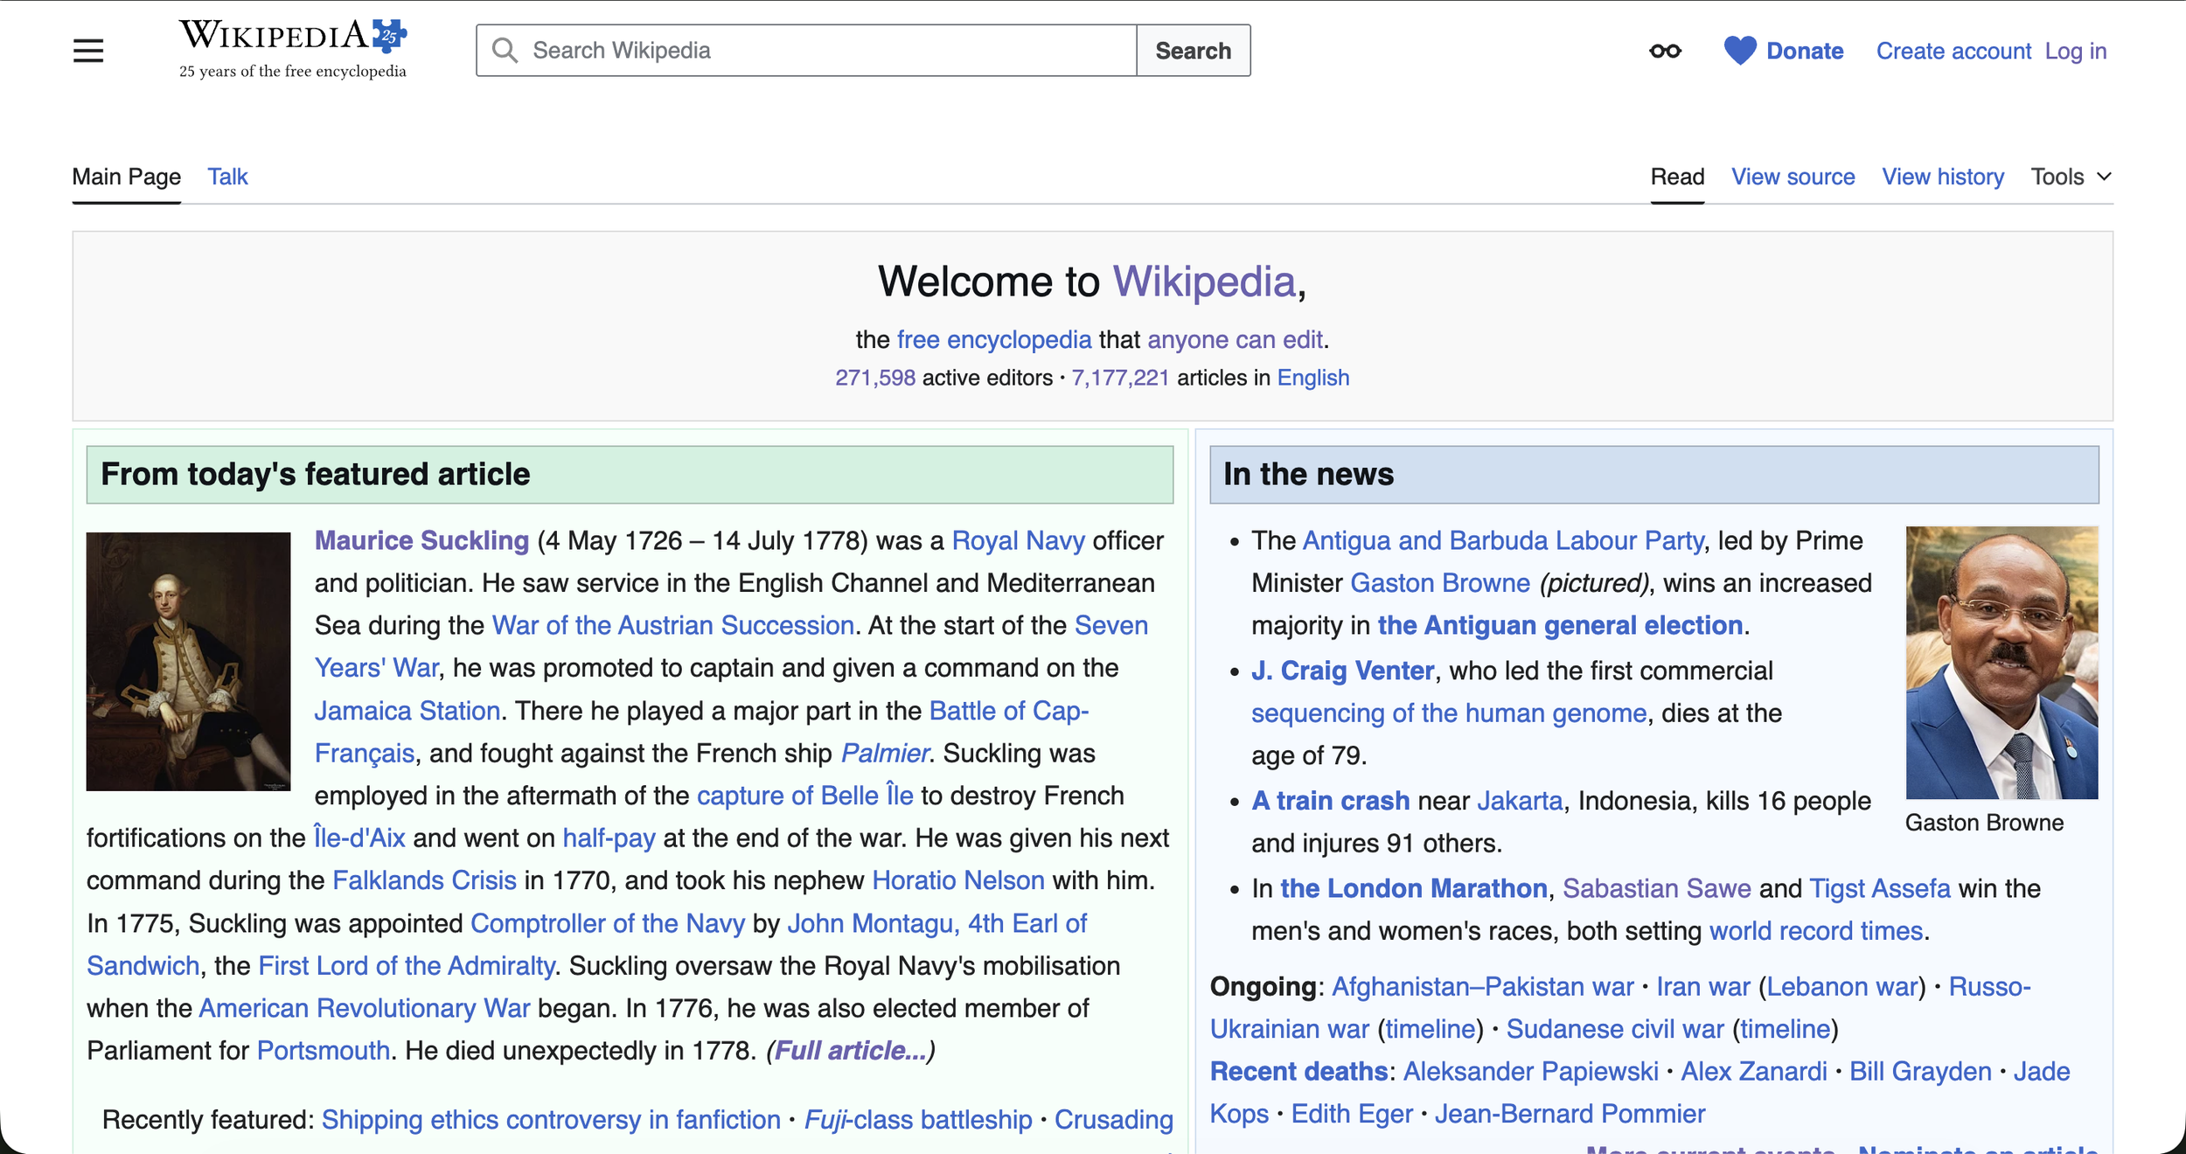Open Fuji-class battleship link
Viewport: 2186px width, 1154px height.
coord(918,1120)
